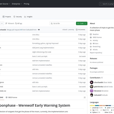Viewport: 114px width, 114px height.
Task: Click the book icon by Readme
Action: pos(91,34)
